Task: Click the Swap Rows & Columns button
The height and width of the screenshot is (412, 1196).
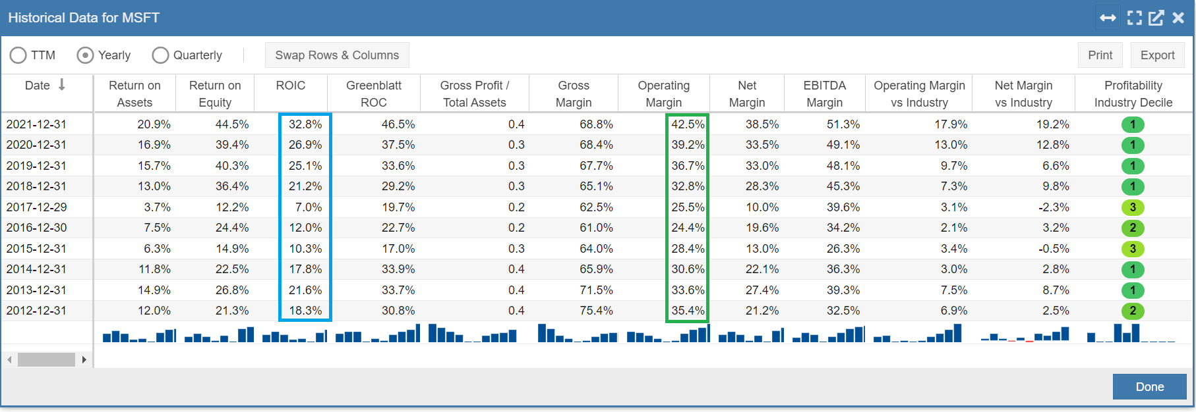Action: tap(337, 55)
